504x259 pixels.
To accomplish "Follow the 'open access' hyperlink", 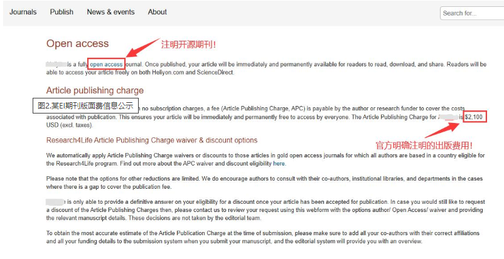I will [x=106, y=64].
